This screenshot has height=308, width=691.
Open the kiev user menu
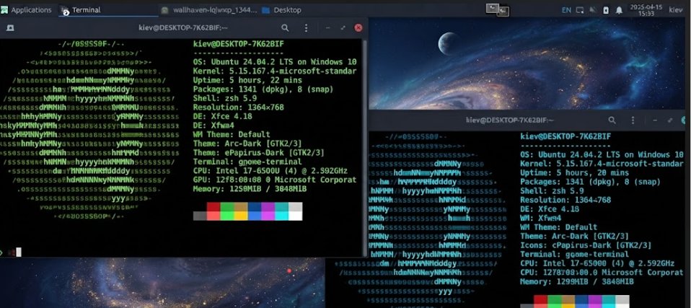click(676, 9)
